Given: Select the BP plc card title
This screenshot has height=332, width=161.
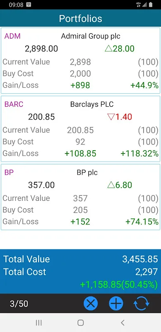Looking at the screenshot, I should (x=87, y=173).
